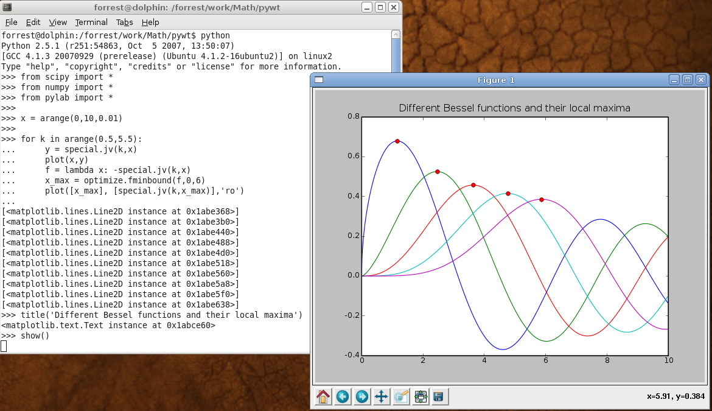Click the red maximum marker on the cyan curve
712x411 pixels.
pos(508,194)
